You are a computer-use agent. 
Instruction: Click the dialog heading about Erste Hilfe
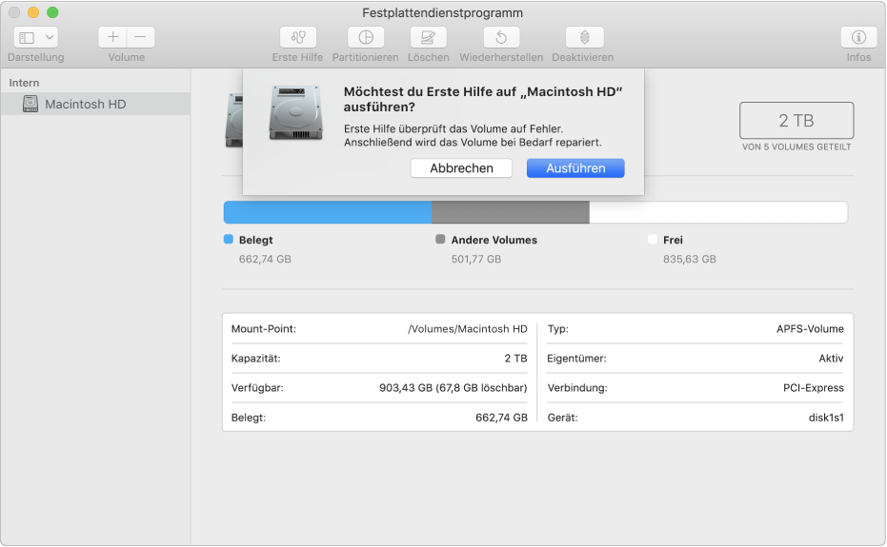(482, 99)
